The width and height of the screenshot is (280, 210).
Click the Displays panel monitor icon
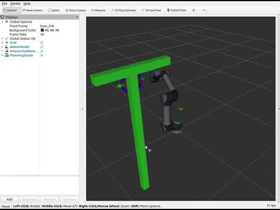point(2,17)
